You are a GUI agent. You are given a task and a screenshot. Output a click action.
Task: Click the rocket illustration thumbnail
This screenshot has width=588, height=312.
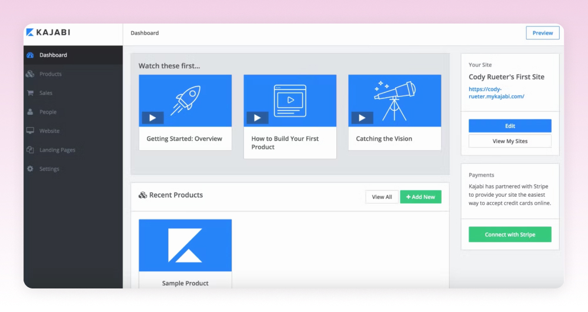tap(186, 100)
